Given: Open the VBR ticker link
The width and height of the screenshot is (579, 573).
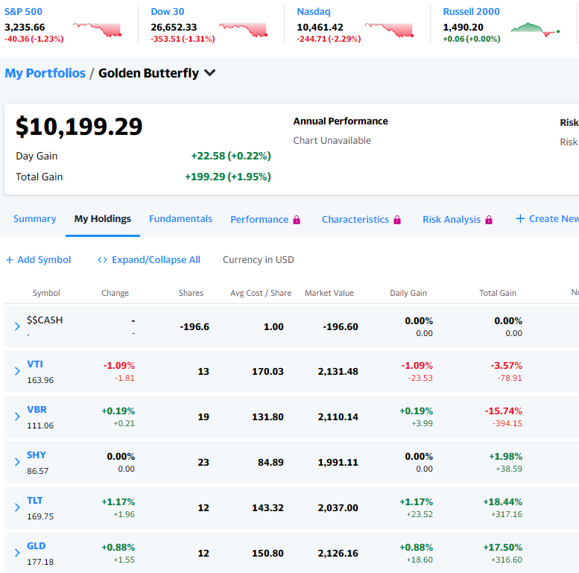Looking at the screenshot, I should [37, 409].
